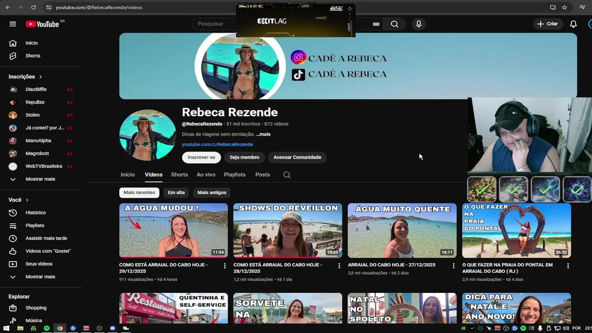Select the Mais recentes filter chip

click(x=139, y=192)
